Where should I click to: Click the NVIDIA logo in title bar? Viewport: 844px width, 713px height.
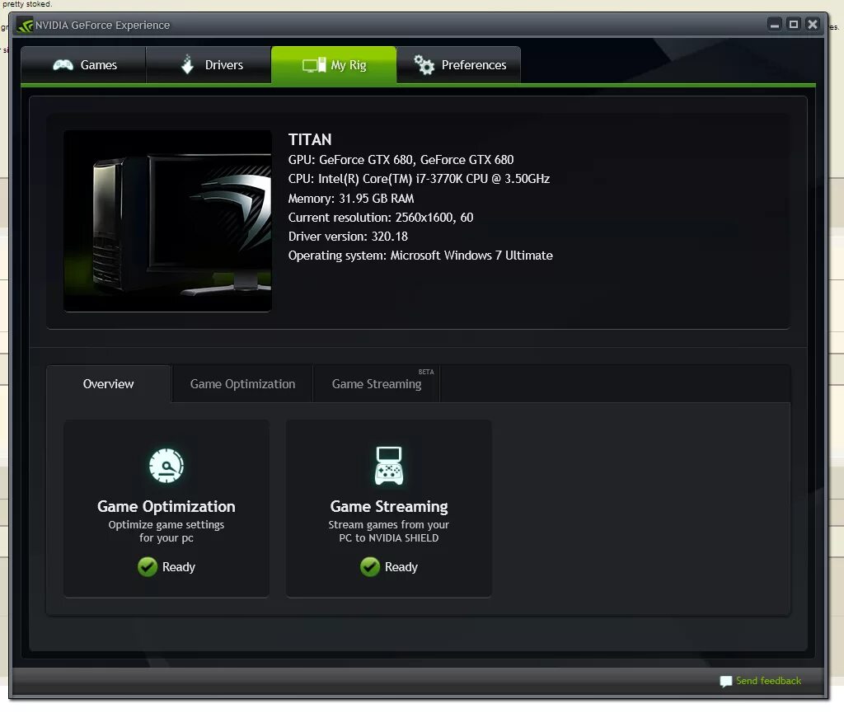tap(25, 26)
